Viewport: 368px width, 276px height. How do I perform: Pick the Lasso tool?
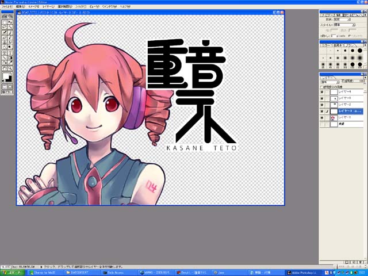pos(5,26)
